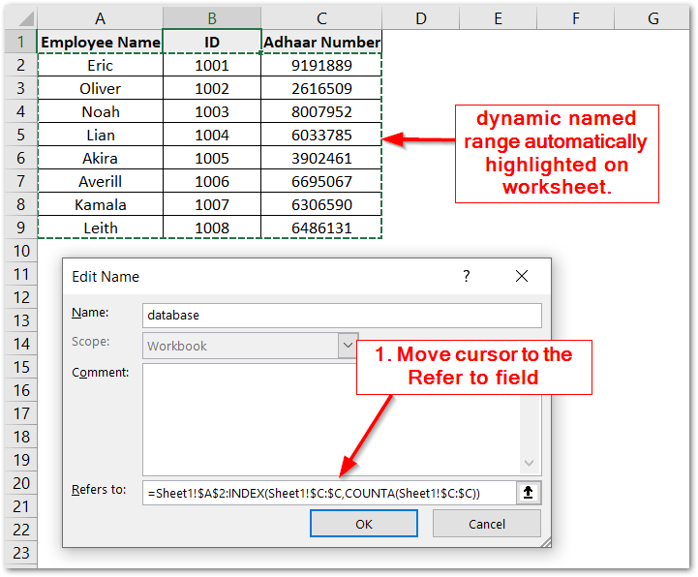
Task: Click the collapse dialog arrow beside Refers to
Action: pos(528,493)
